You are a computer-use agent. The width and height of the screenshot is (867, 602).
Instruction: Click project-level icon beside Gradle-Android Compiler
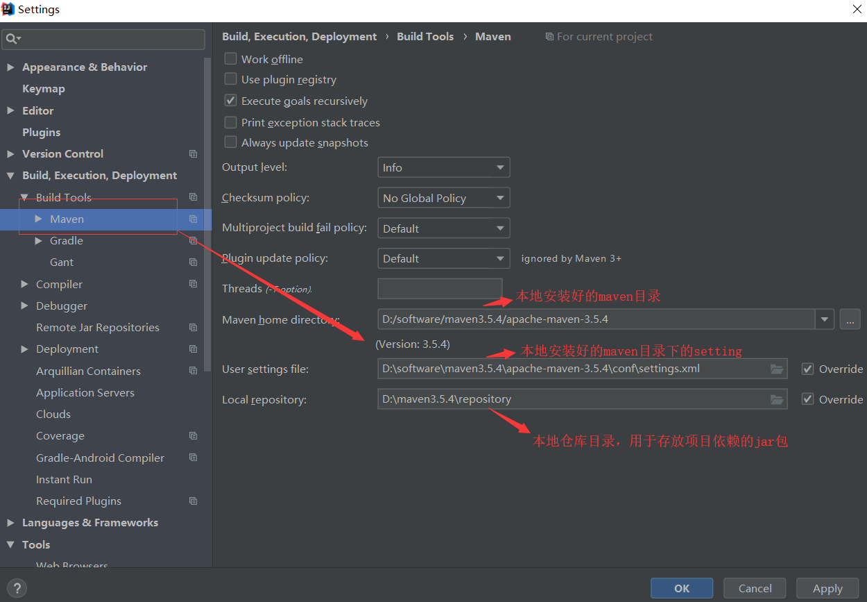coord(194,458)
